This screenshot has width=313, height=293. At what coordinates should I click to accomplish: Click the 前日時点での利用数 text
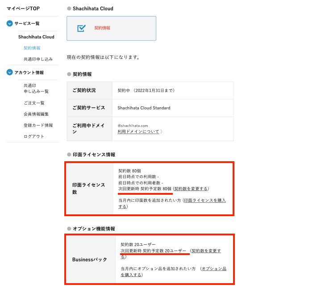click(x=138, y=177)
